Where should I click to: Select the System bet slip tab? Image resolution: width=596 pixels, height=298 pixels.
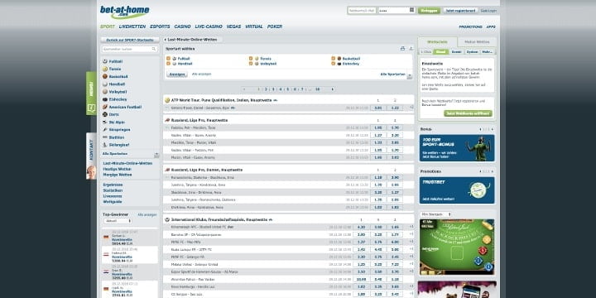[x=472, y=51]
